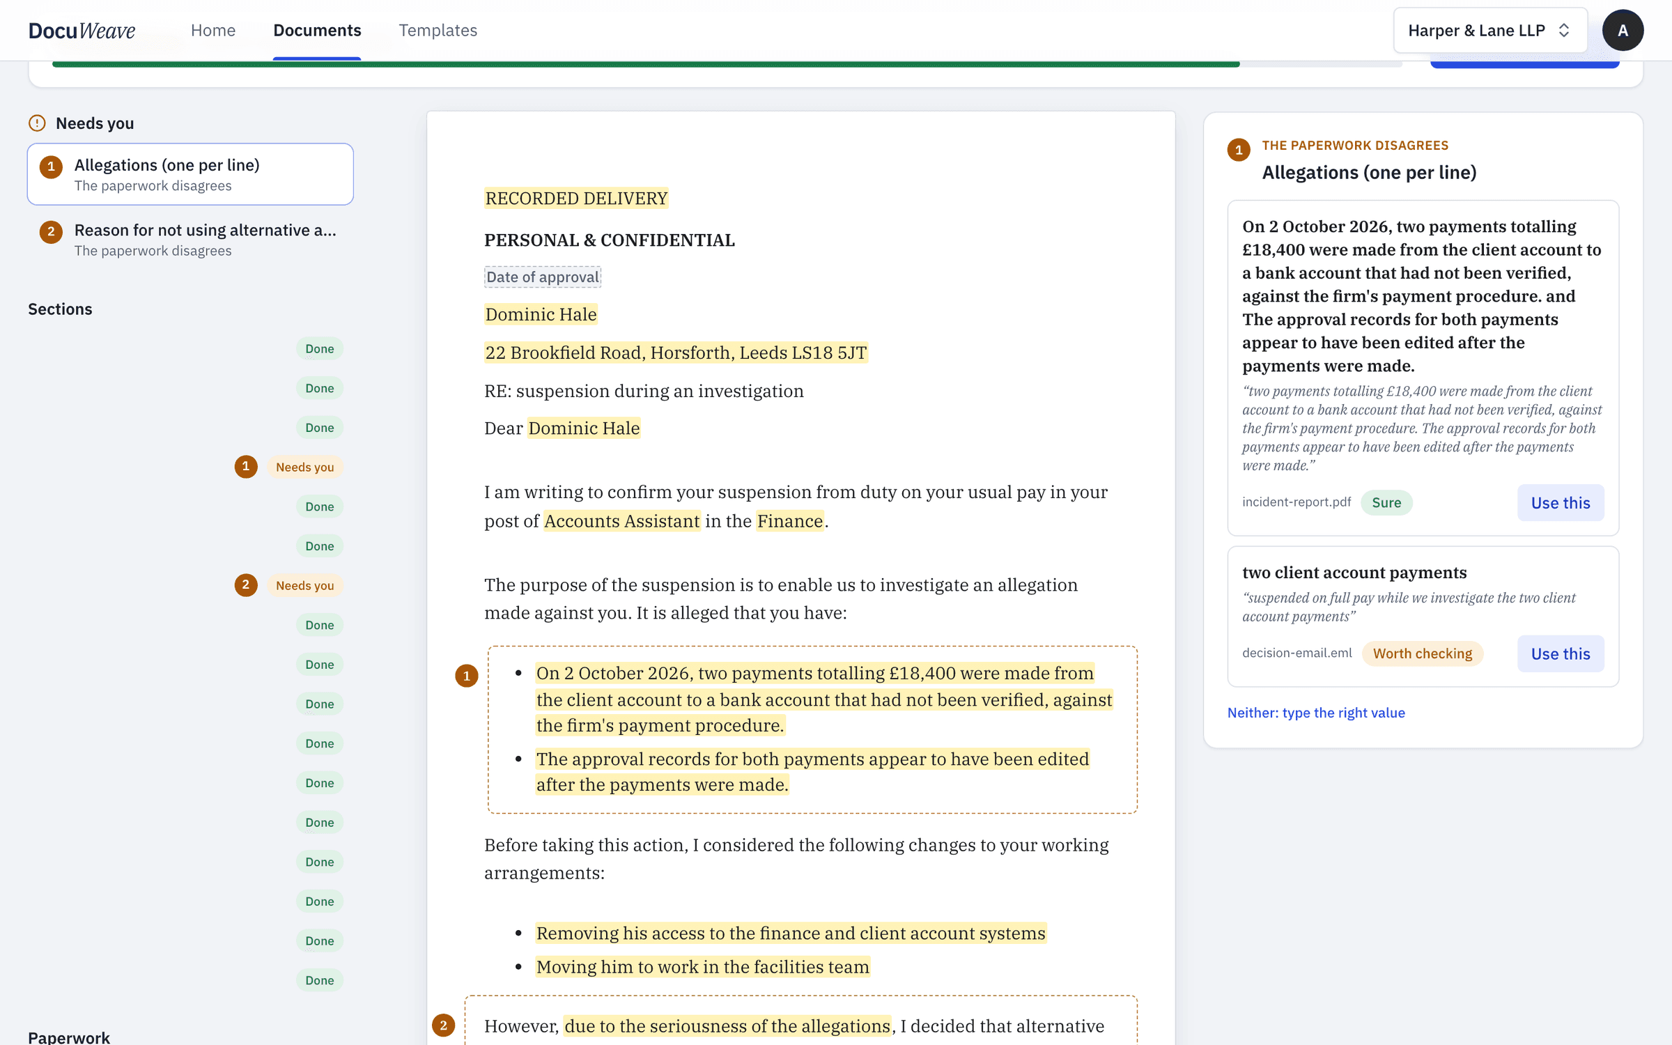Click the first allegation bullet about 2 October 2026
1672x1045 pixels.
(824, 699)
